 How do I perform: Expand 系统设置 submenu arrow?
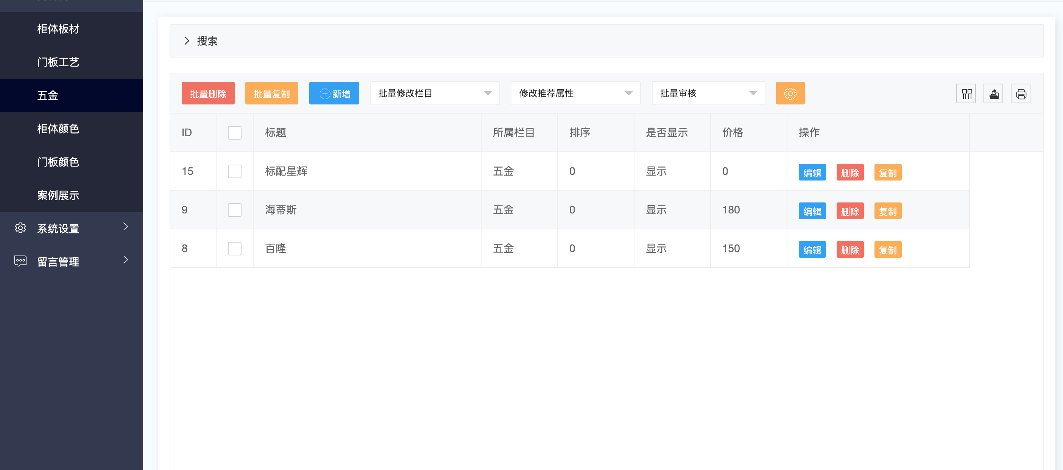point(125,226)
